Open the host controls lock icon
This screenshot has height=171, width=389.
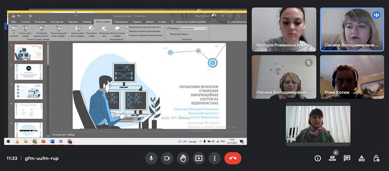pos(376,158)
